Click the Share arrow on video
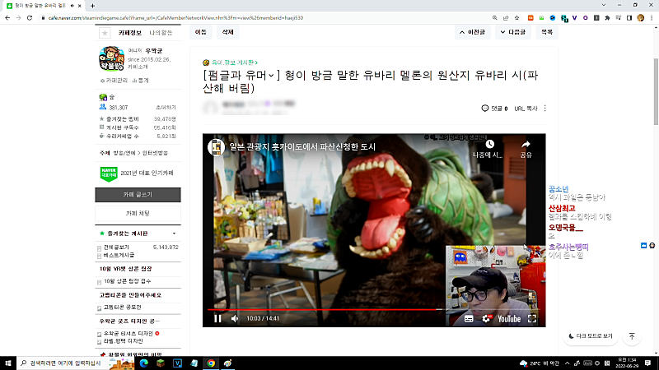 [526, 149]
